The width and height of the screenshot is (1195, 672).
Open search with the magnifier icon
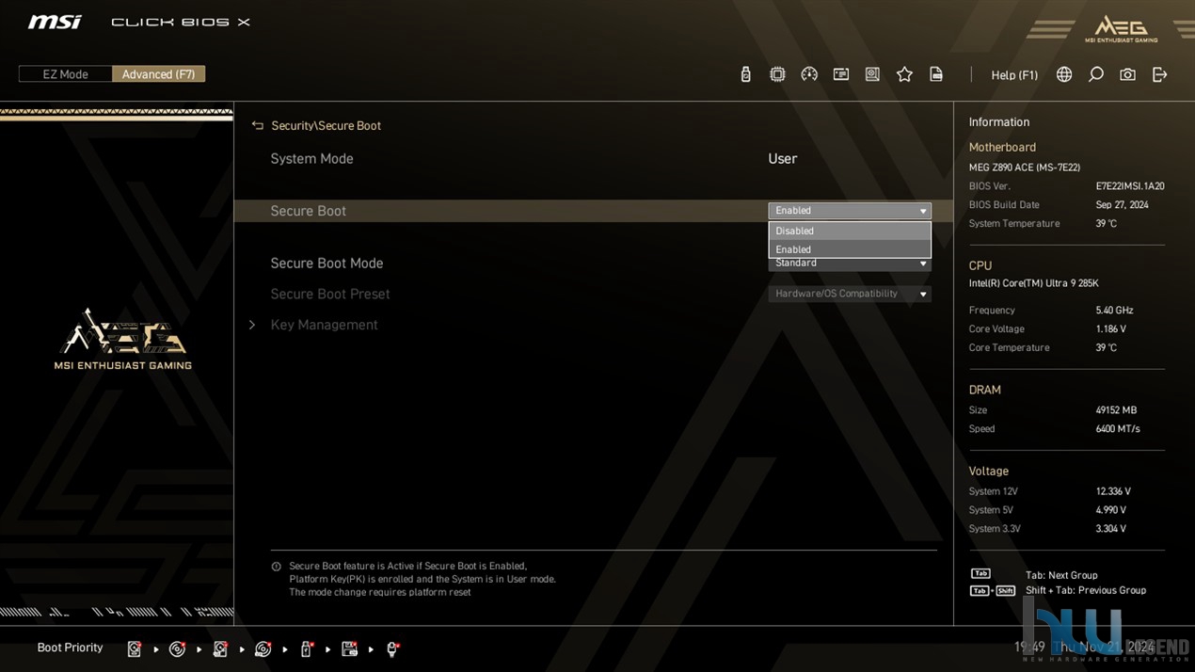coord(1096,74)
